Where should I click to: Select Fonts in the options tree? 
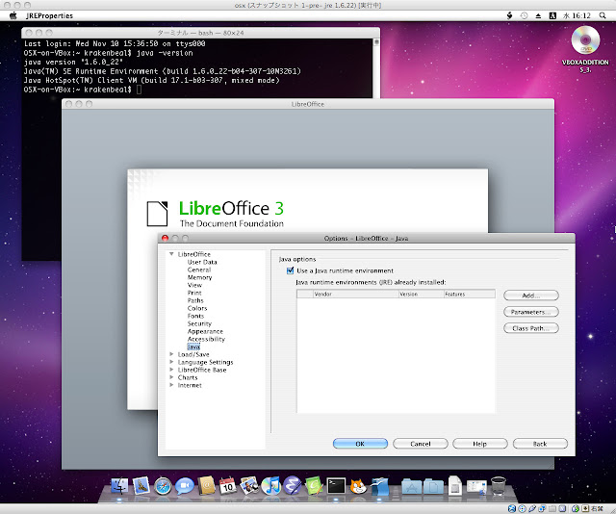[195, 316]
